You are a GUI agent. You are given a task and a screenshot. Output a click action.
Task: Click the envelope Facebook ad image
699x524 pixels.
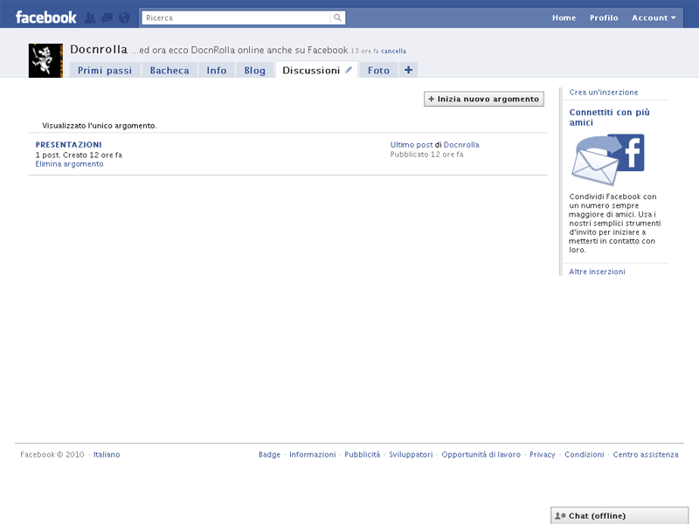(x=608, y=160)
